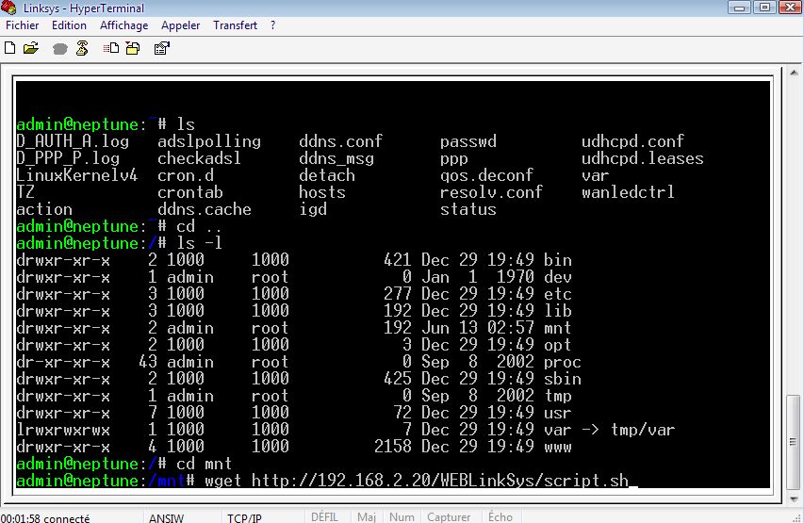Screen dimensions: 804x523
Task: Click the passwd entry
Action: point(468,142)
